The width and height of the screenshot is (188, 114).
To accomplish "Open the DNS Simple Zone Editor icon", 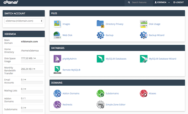I will click(x=101, y=105).
